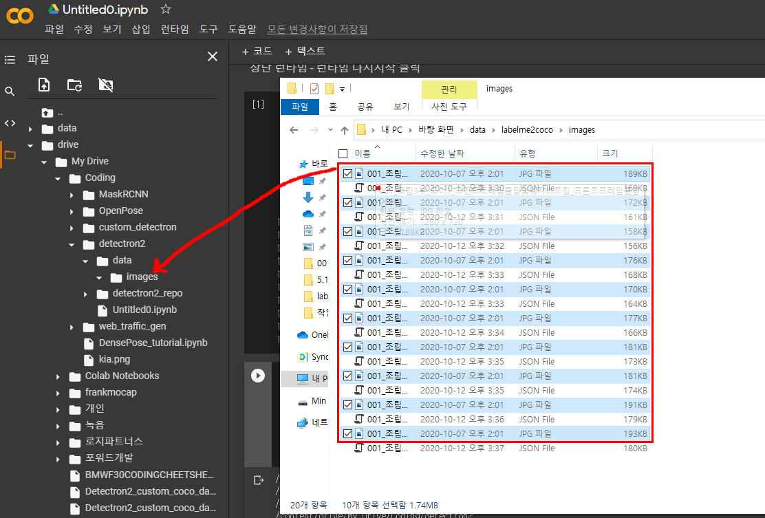
Task: Open recent locations dropdown in Explorer
Action: tap(330, 130)
